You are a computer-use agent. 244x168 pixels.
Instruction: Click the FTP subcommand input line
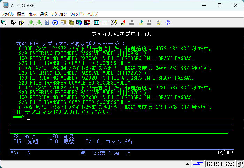pyautogui.click(x=130, y=117)
